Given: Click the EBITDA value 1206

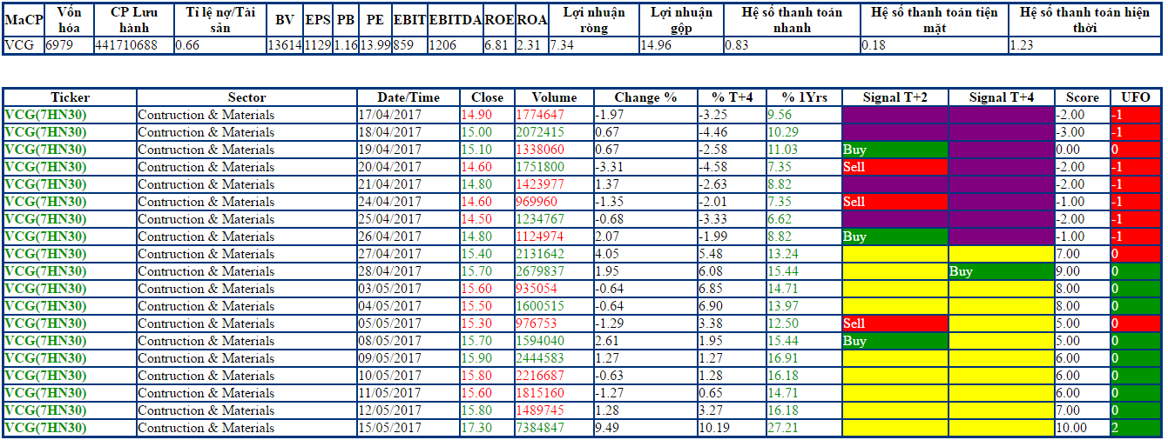Looking at the screenshot, I should pyautogui.click(x=442, y=45).
